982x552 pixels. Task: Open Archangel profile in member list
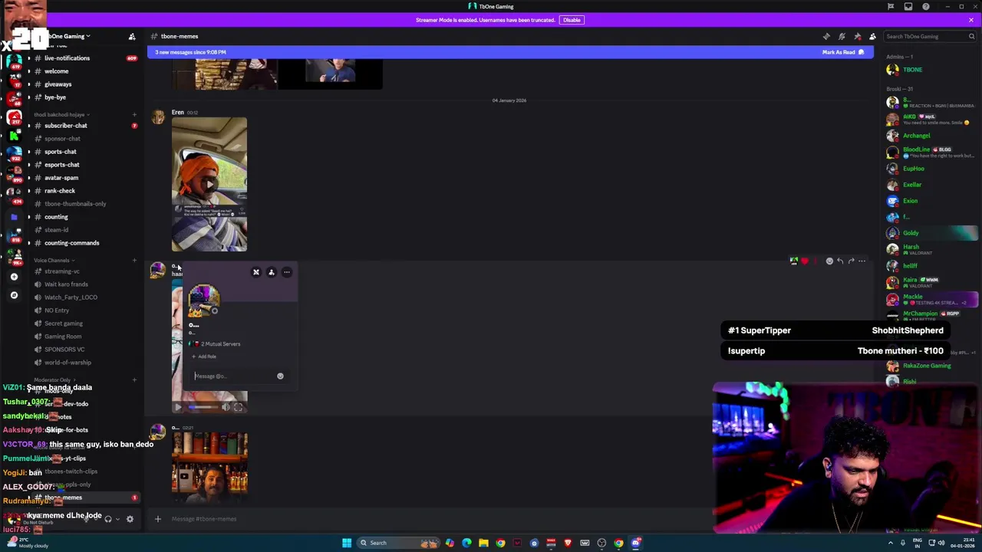(932, 136)
